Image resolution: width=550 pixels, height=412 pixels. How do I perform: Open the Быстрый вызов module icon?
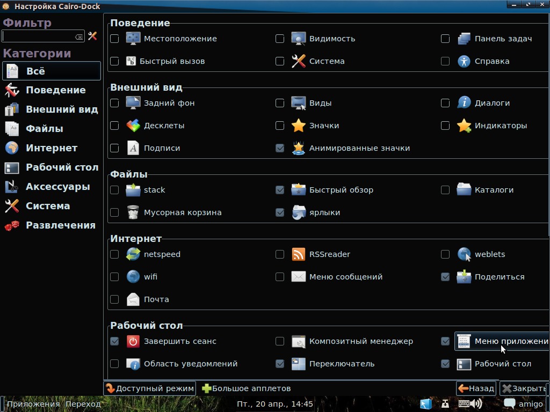[131, 61]
